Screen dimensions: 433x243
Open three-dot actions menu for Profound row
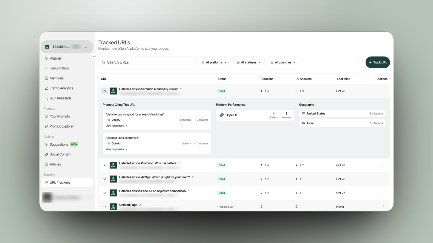384,165
